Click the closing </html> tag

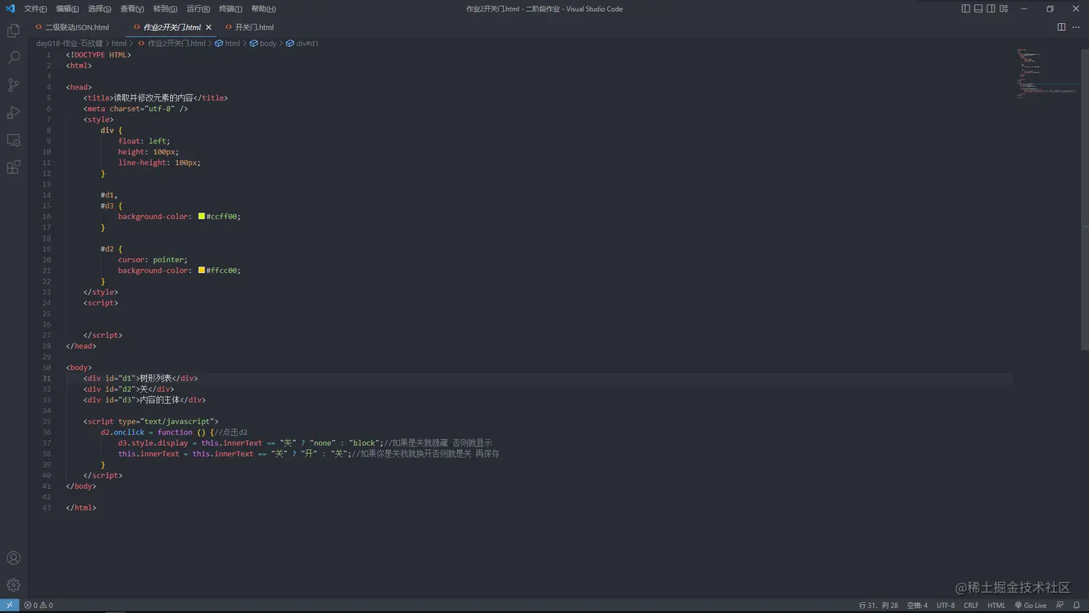click(81, 508)
